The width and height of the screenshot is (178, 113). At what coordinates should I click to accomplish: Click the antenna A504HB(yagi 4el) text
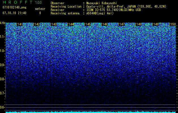click(x=100, y=13)
